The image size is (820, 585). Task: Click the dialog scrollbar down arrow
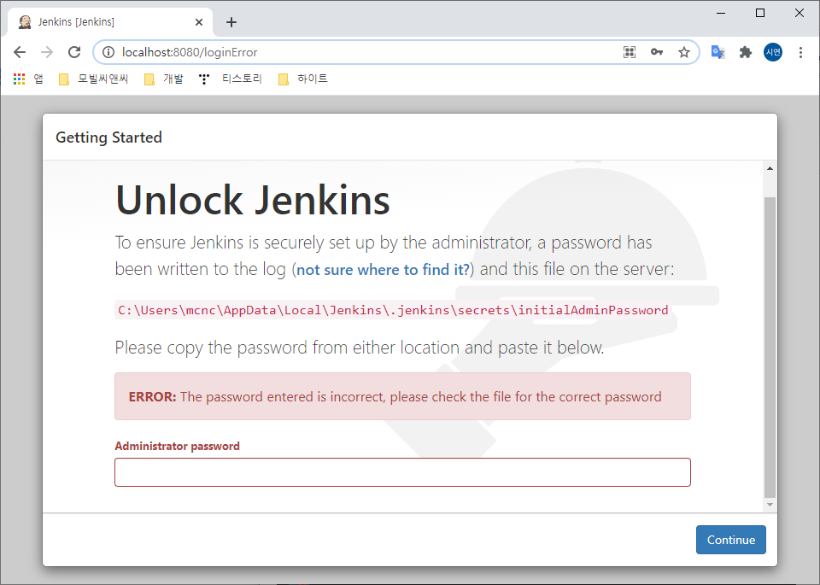point(770,505)
